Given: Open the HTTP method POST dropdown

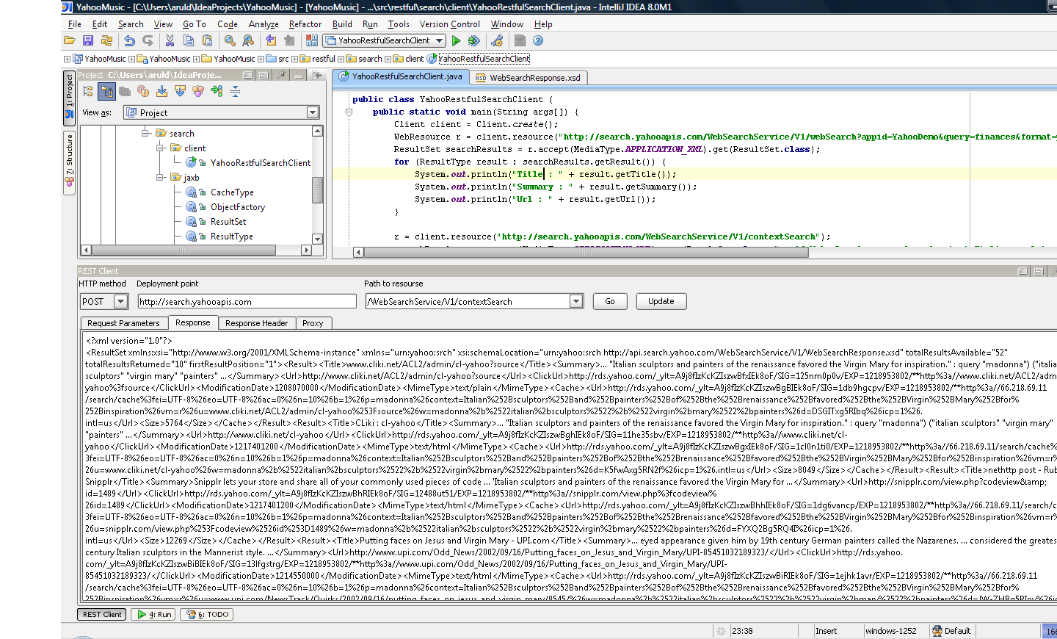Looking at the screenshot, I should [x=121, y=301].
